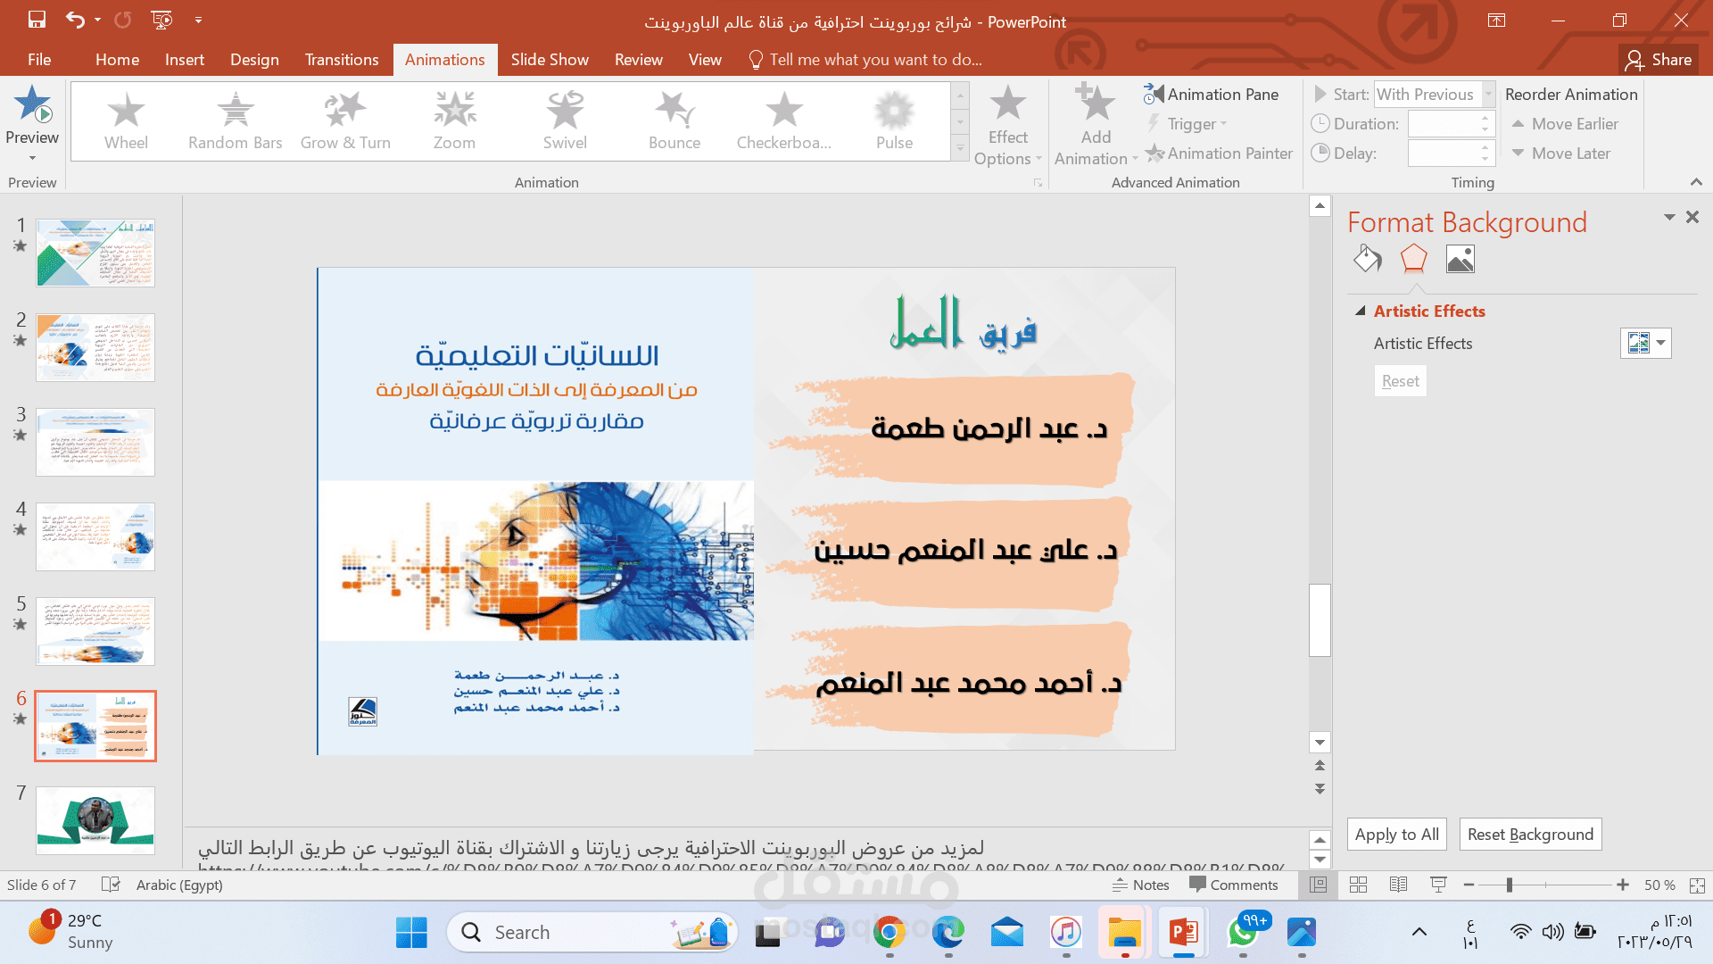Expand the animation gallery More arrow
Screen dimensions: 1713x964
point(960,149)
